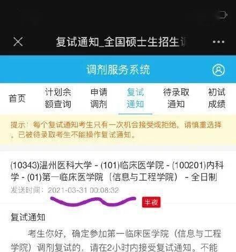Click the 第一临床医学院 全日制 detail line
This screenshot has width=236, height=252.
coord(114,177)
